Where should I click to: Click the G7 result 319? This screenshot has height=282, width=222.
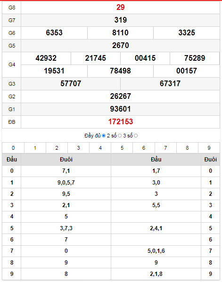121,20
